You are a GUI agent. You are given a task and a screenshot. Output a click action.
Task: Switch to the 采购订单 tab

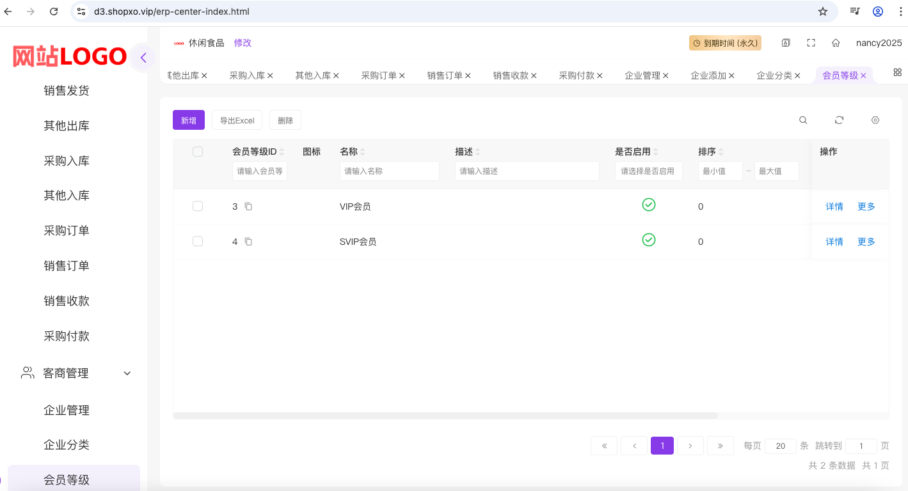[x=379, y=75]
